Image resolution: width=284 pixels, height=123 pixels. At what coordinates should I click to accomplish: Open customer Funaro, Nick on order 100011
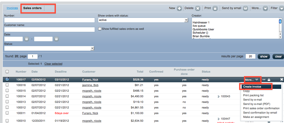click(x=90, y=113)
